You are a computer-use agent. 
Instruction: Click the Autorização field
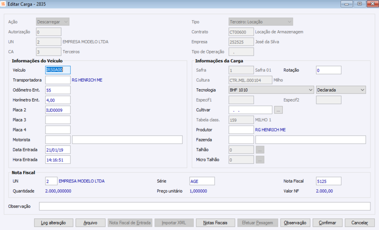tap(49, 32)
